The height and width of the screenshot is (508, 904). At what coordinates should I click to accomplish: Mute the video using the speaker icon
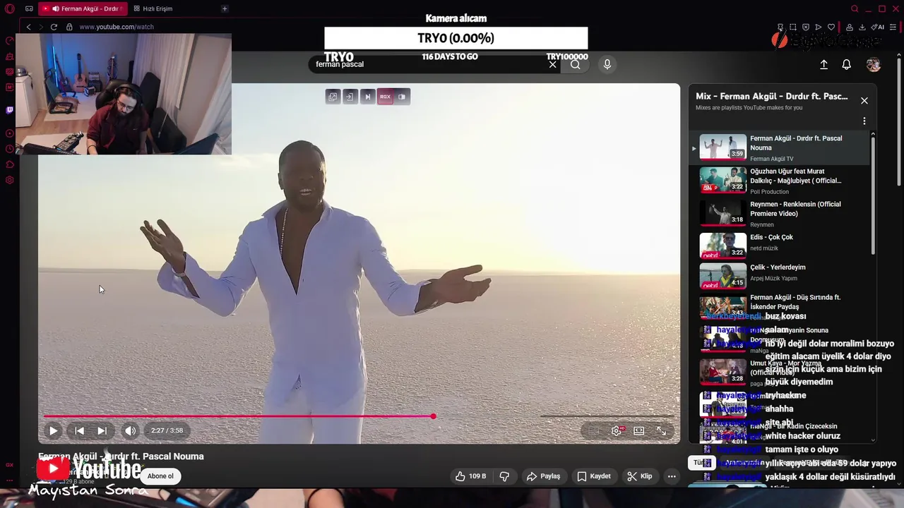click(130, 430)
